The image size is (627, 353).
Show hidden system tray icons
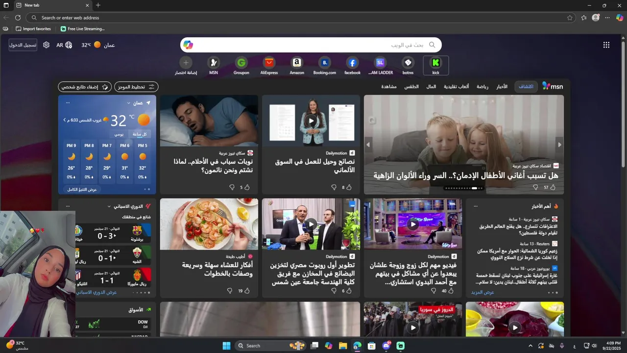[x=531, y=346]
